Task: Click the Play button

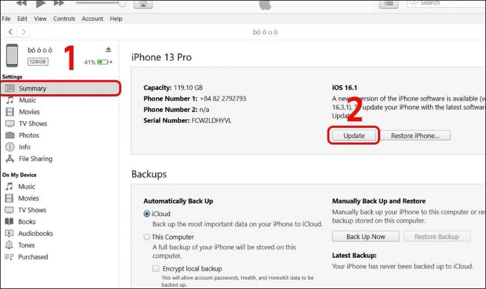Action: pos(41,3)
